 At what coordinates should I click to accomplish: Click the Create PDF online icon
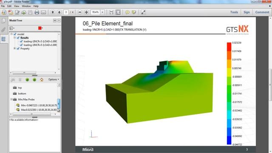point(4,12)
